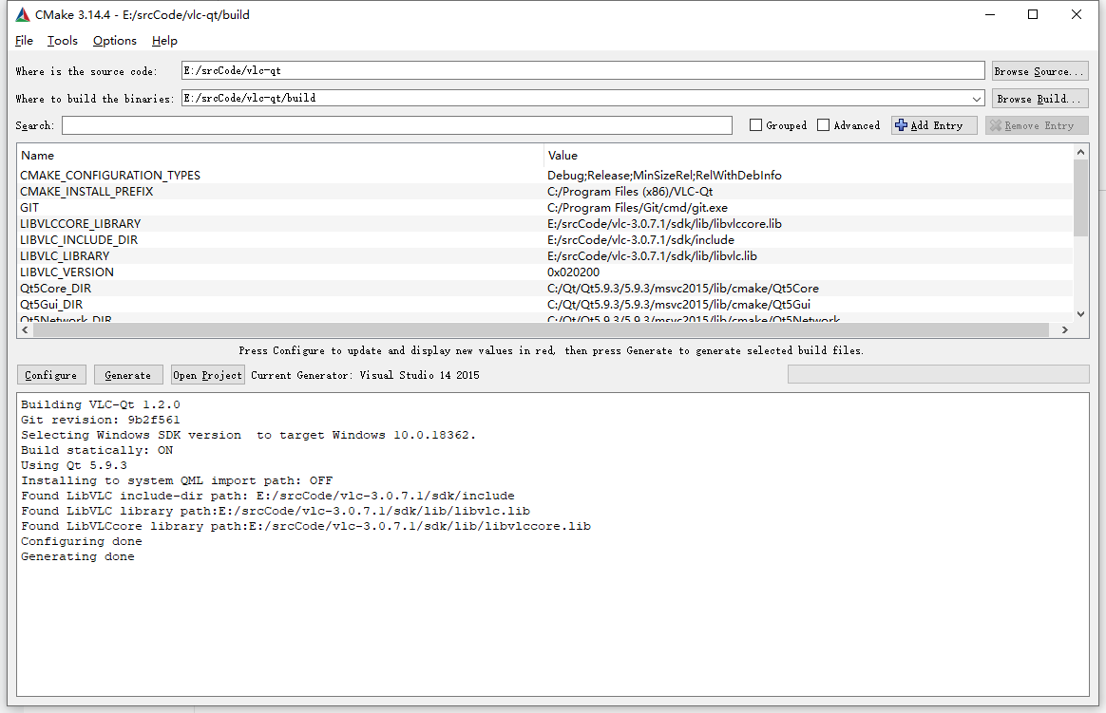Select the CMAKE_INSTALL_PREFIX entry
The height and width of the screenshot is (713, 1106).
pyautogui.click(x=86, y=192)
